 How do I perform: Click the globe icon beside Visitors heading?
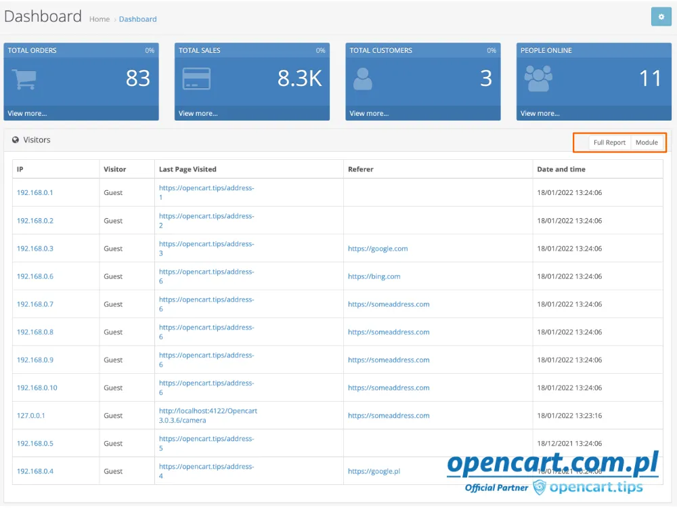pyautogui.click(x=16, y=140)
